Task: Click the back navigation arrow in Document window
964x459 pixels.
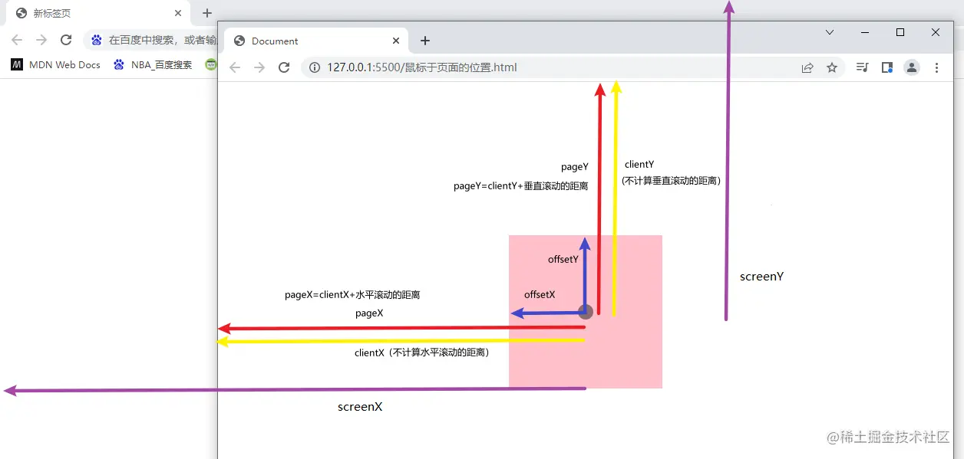Action: point(235,67)
